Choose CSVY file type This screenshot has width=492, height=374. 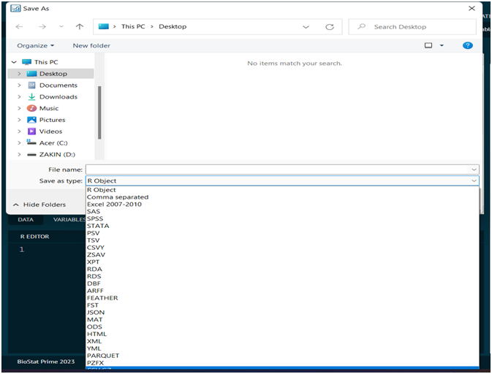[282, 248]
